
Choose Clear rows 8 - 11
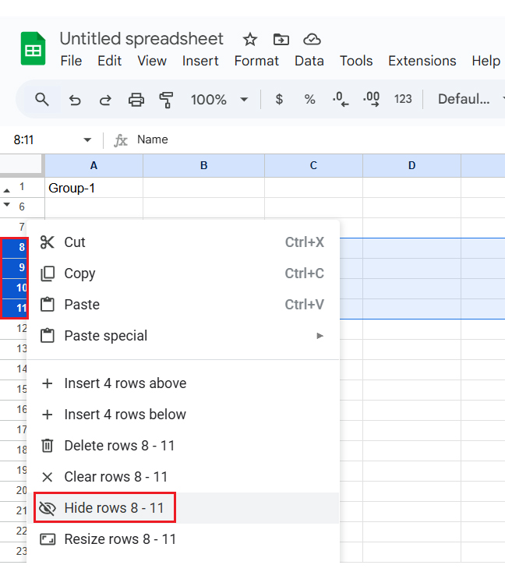pyautogui.click(x=183, y=477)
